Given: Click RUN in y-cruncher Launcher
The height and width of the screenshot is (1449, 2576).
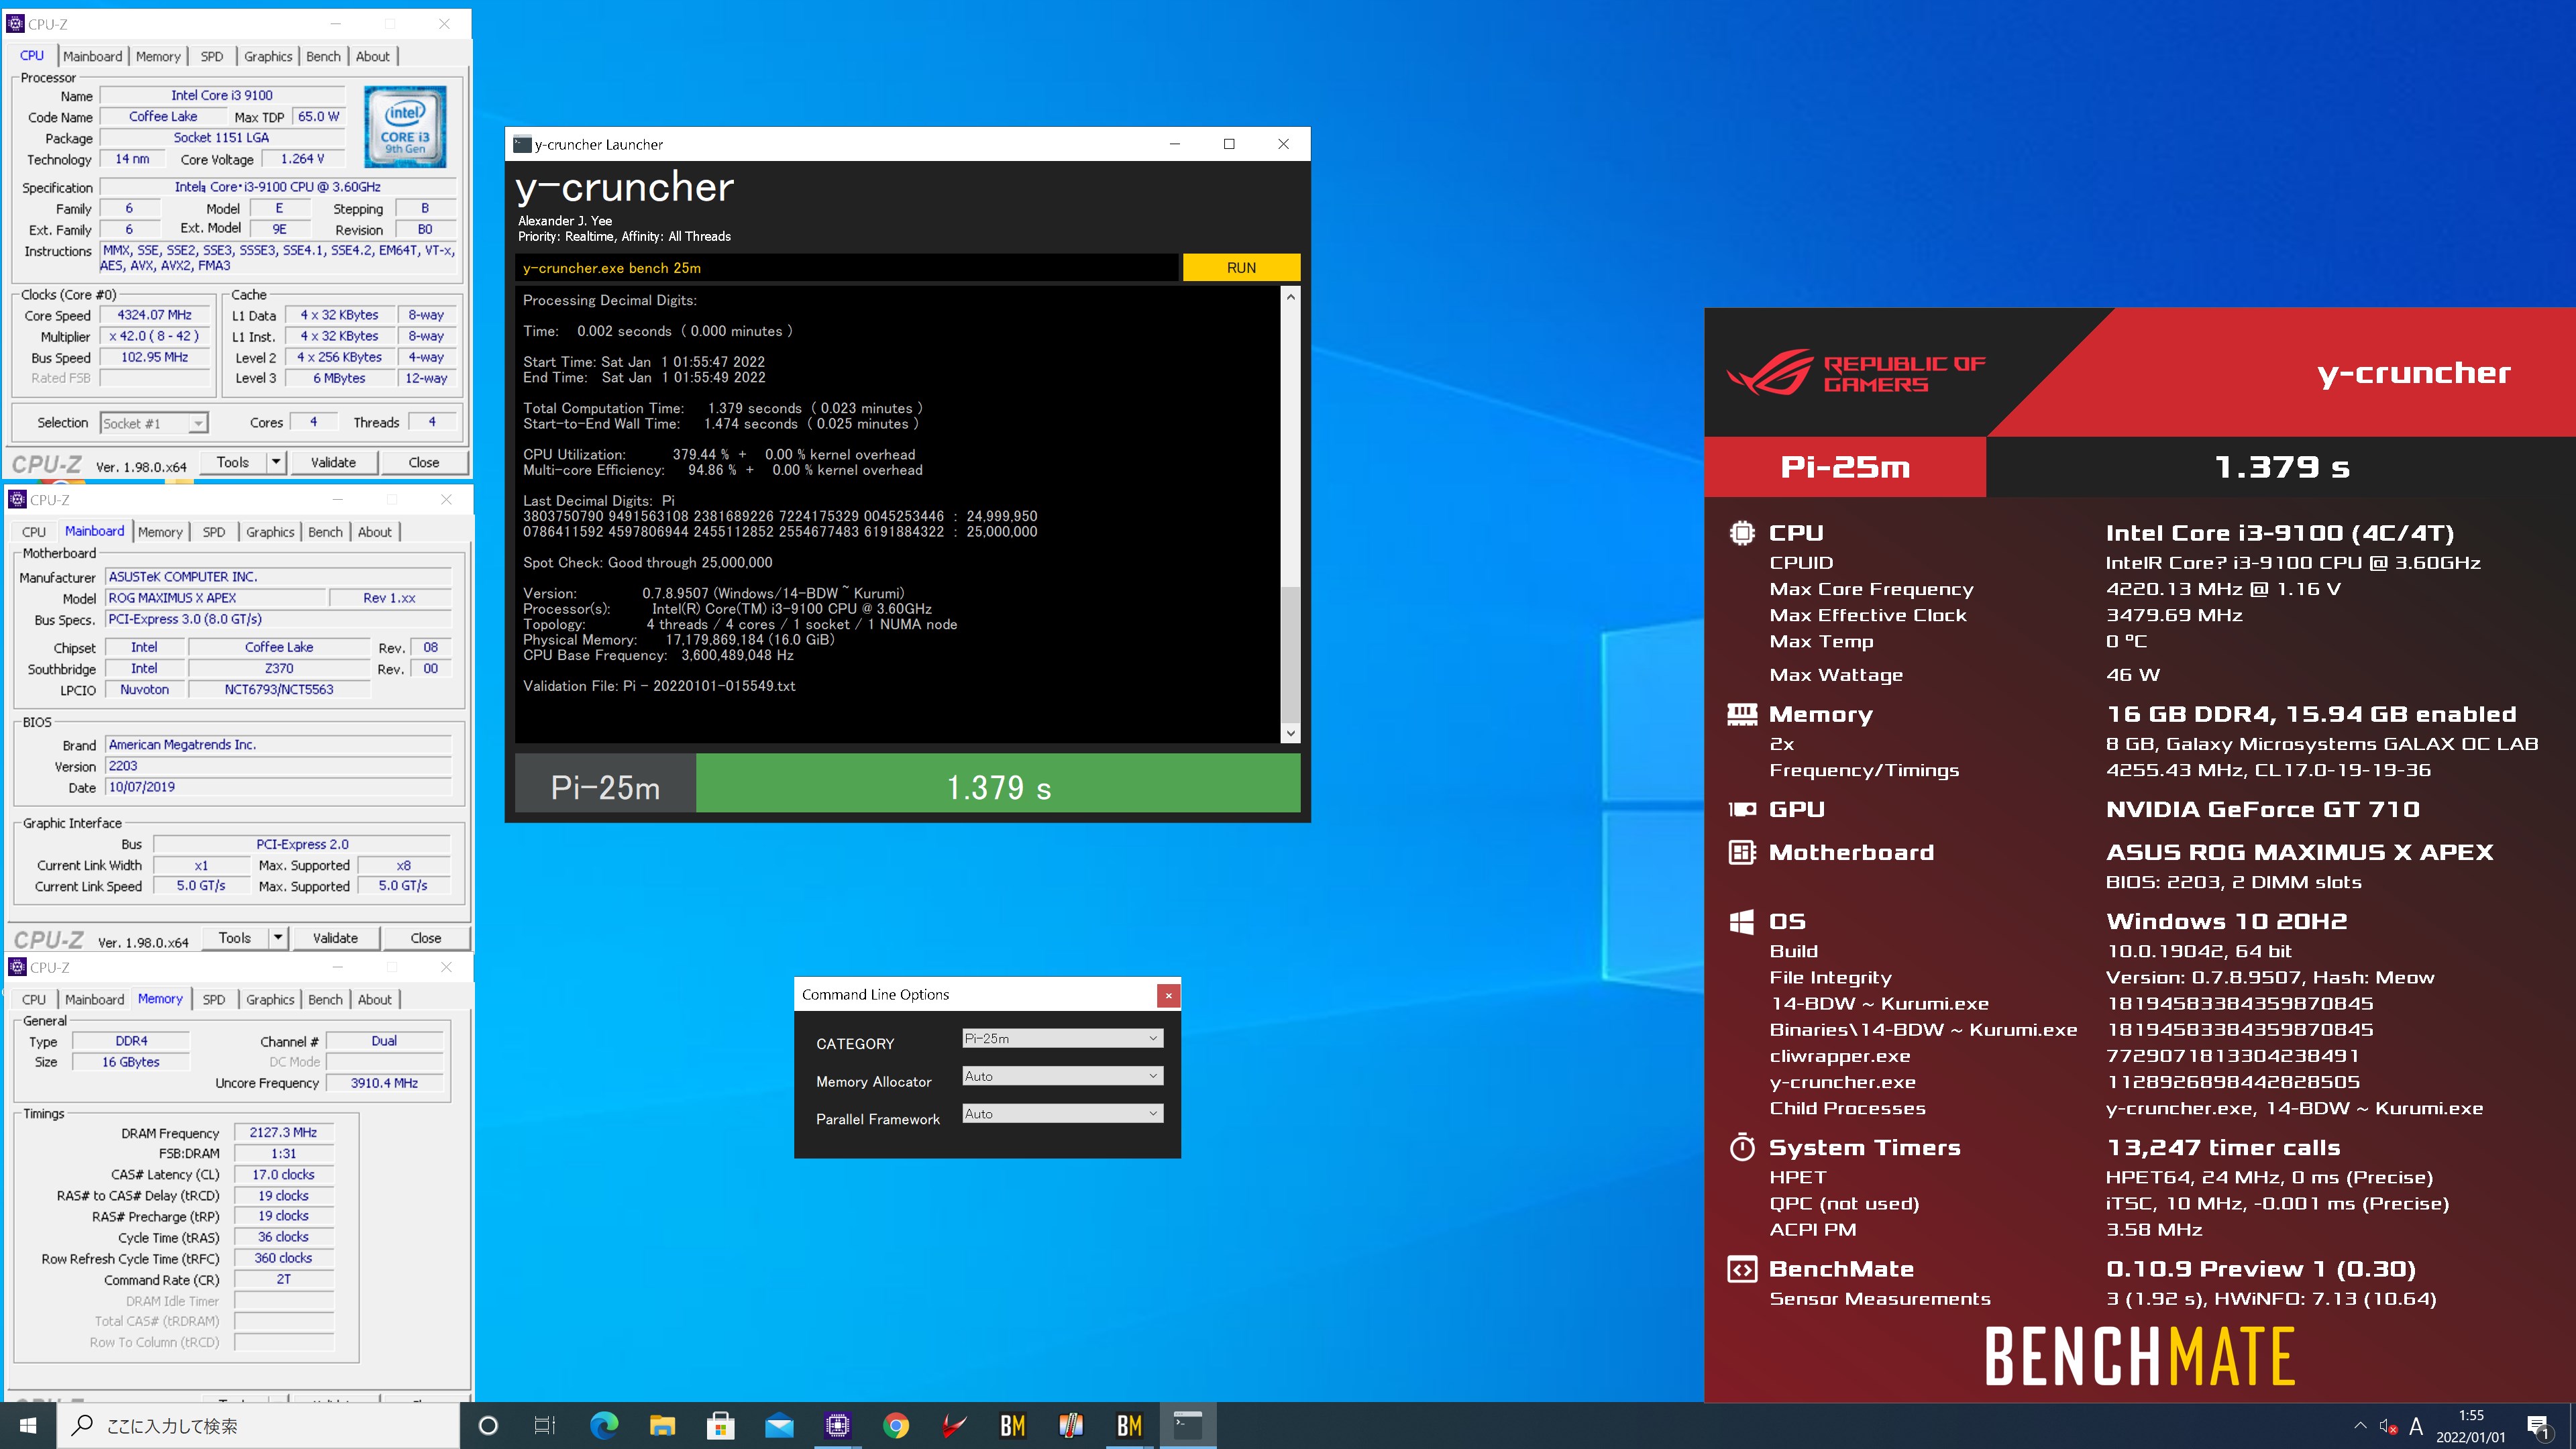Looking at the screenshot, I should [1241, 267].
